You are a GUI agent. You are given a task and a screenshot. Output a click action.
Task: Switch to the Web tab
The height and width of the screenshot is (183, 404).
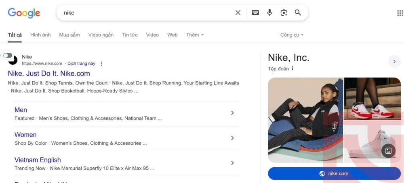click(x=173, y=35)
